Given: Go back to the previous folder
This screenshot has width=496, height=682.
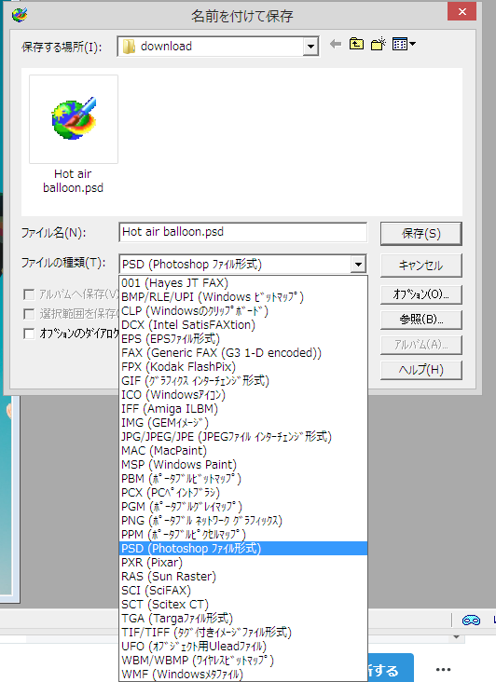Looking at the screenshot, I should coord(335,44).
